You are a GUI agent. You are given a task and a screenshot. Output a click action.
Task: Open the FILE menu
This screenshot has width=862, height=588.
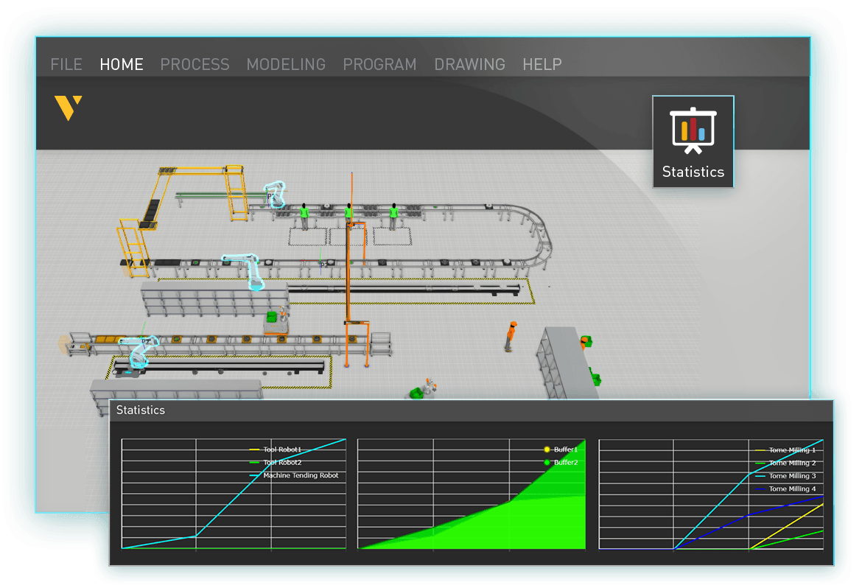pyautogui.click(x=66, y=65)
